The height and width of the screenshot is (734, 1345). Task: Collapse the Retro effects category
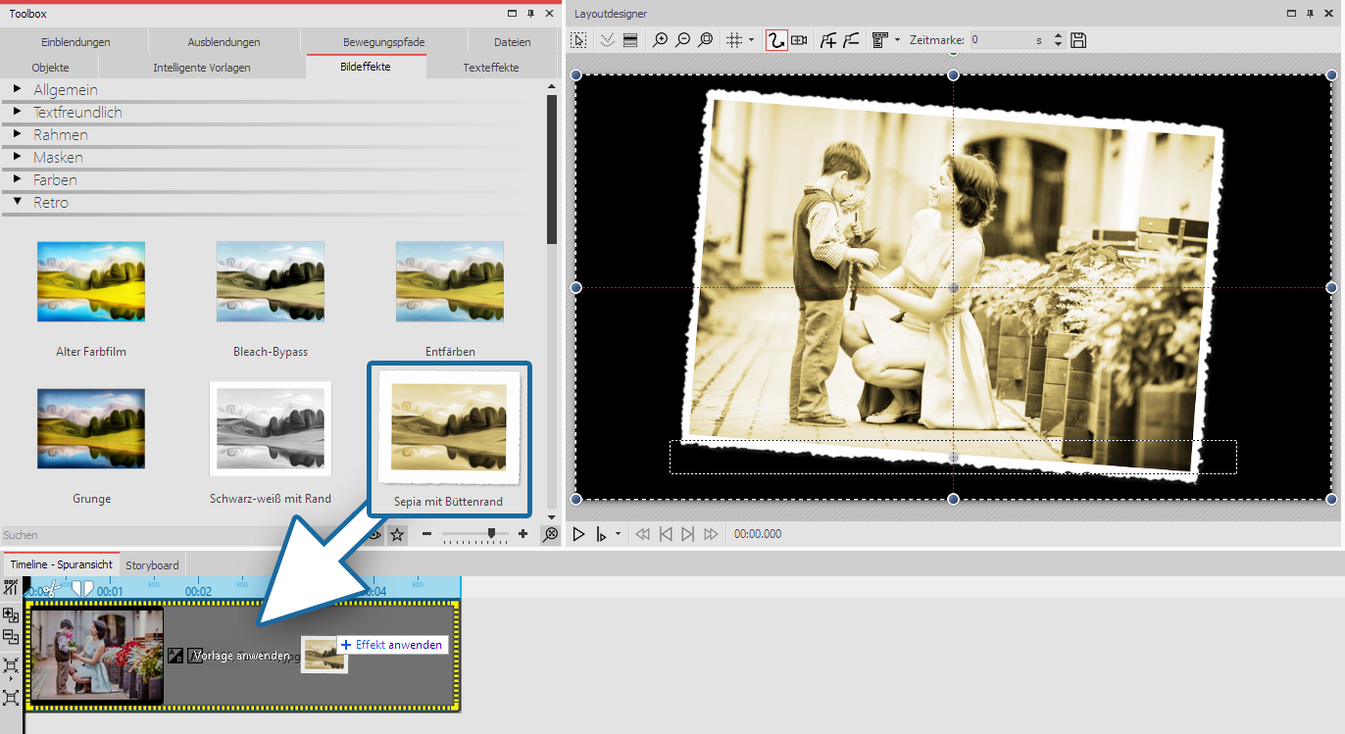coord(18,203)
